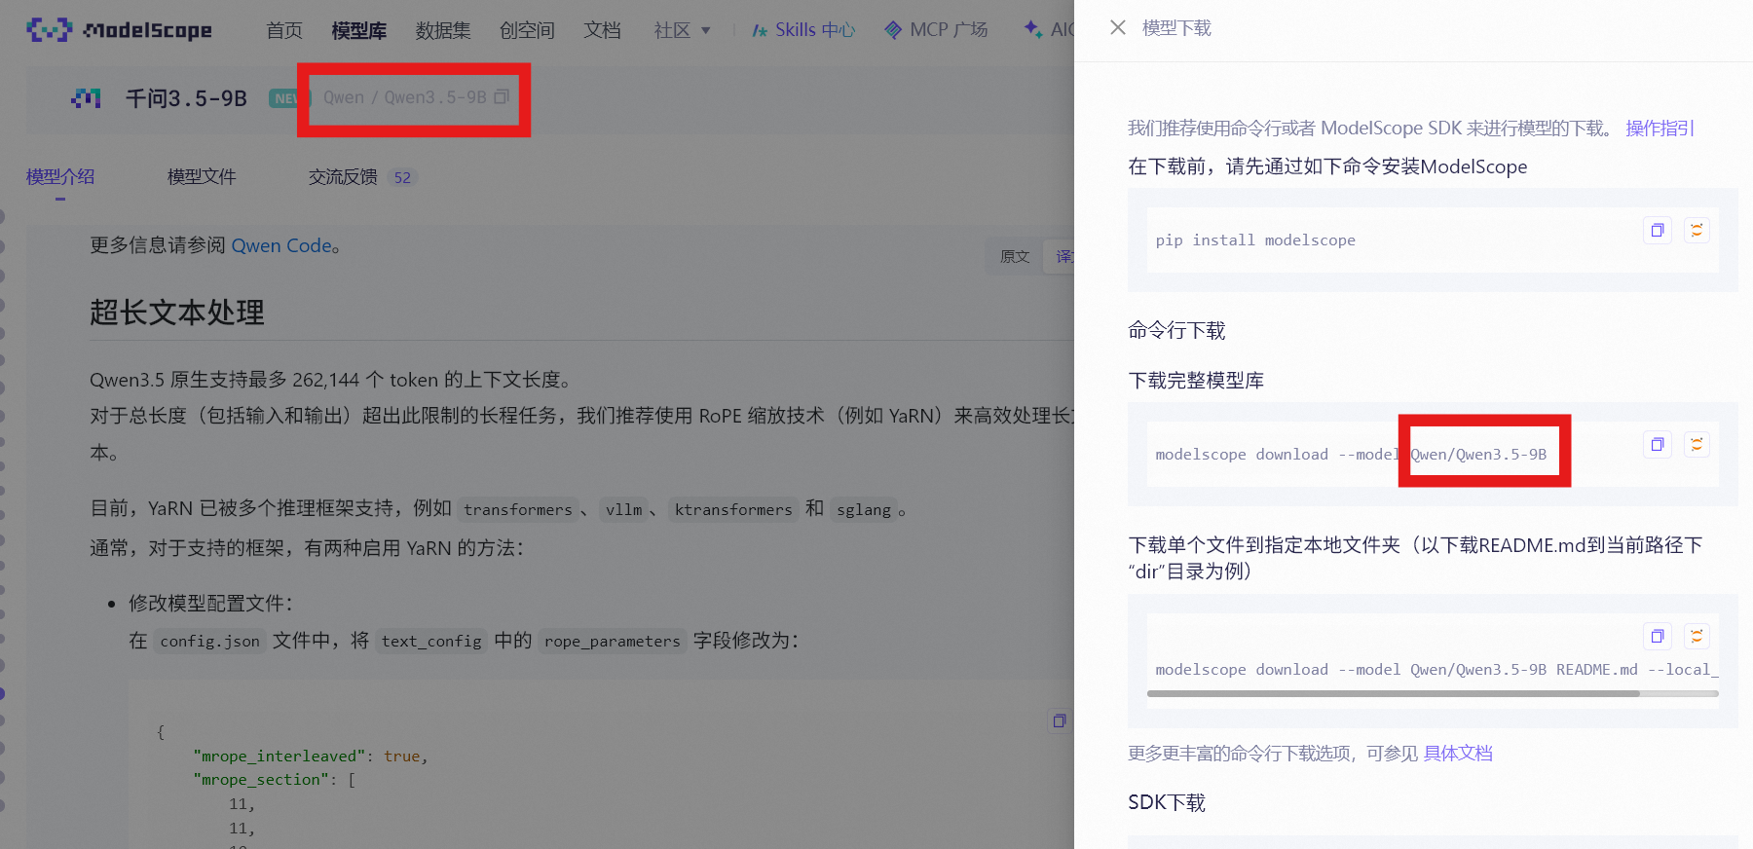Screen dimensions: 1753x849
Task: Click Jupyter icon above the README.md download command
Action: click(x=1697, y=637)
